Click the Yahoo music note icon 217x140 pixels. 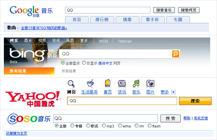tap(136, 83)
